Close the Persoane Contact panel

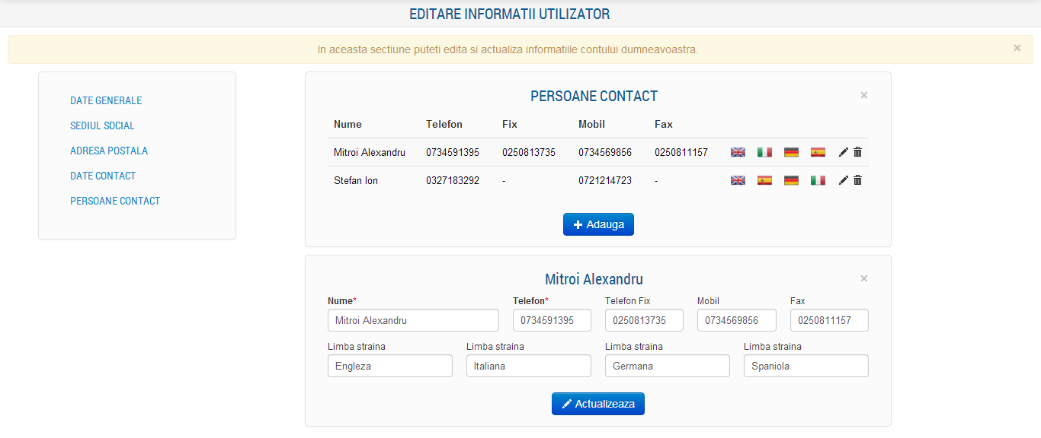click(x=863, y=95)
